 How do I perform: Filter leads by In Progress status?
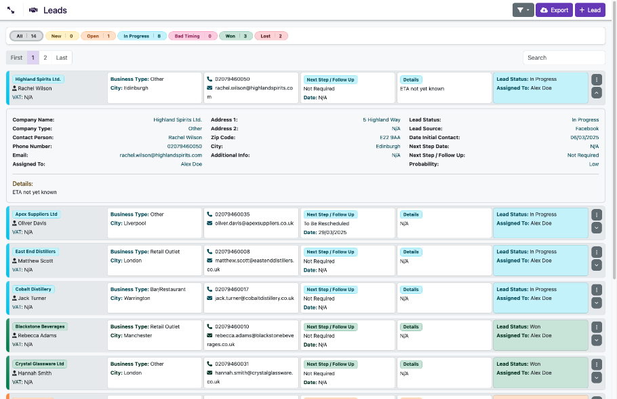143,36
